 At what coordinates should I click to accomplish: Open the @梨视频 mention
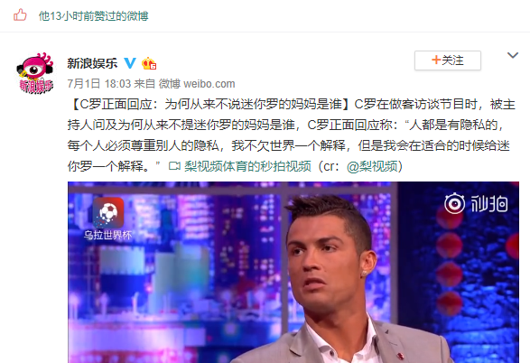click(x=372, y=166)
